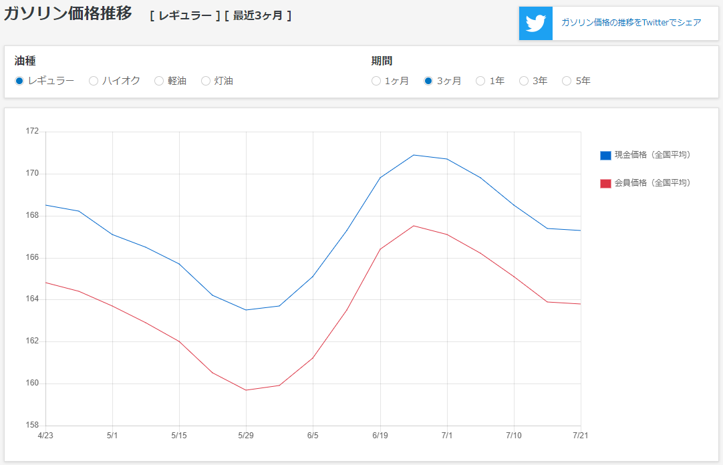Choose 軽油 fuel type option

click(x=159, y=81)
